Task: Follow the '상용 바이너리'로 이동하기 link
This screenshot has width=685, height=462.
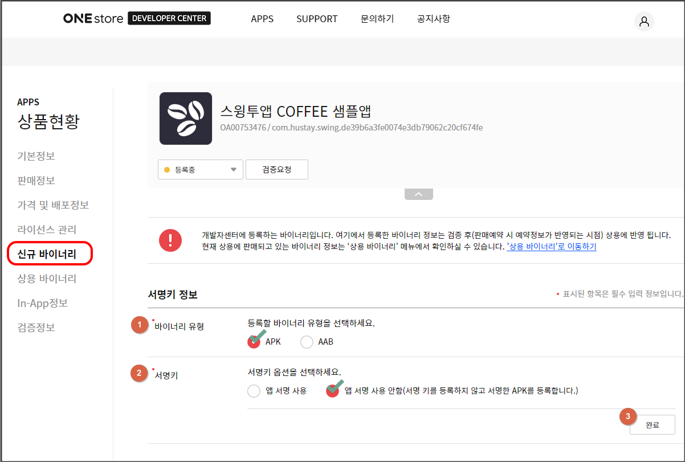Action: (551, 247)
